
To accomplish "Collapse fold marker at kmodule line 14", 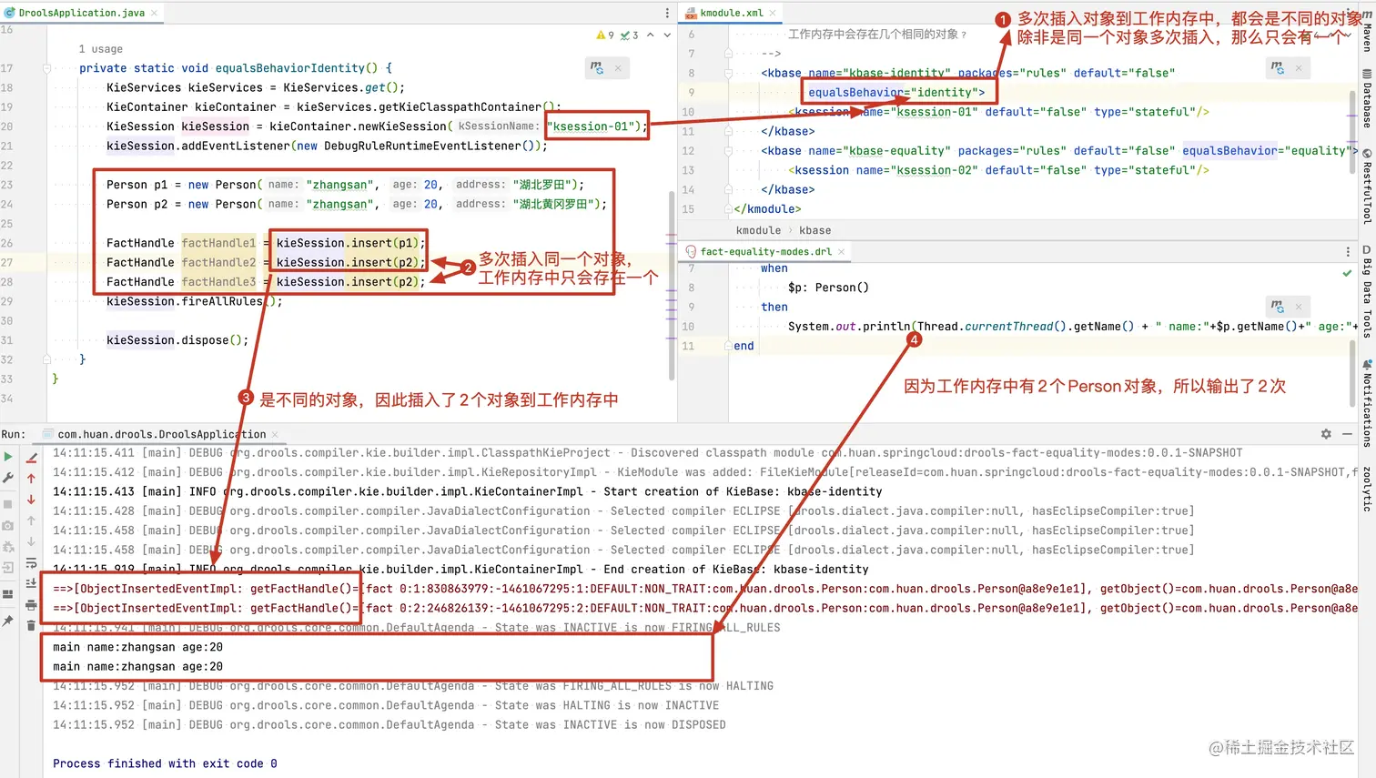I will [x=728, y=189].
